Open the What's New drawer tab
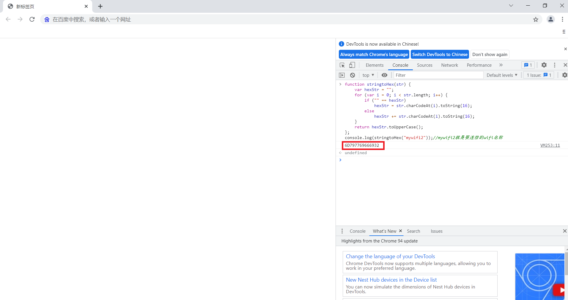 pyautogui.click(x=384, y=231)
